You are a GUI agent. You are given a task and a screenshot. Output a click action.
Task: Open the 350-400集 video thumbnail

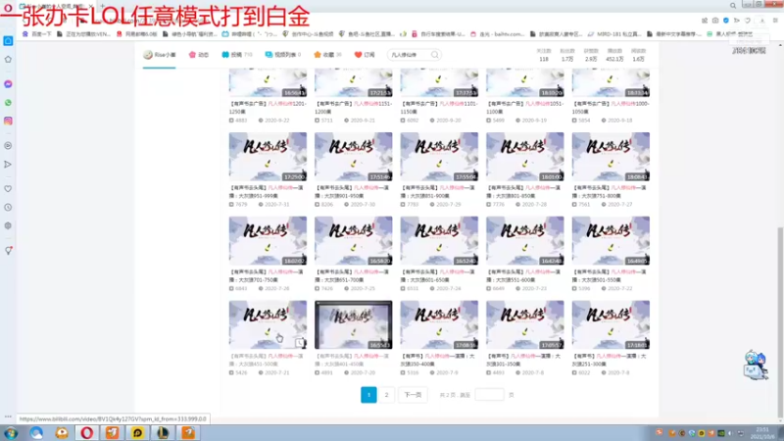coord(439,324)
